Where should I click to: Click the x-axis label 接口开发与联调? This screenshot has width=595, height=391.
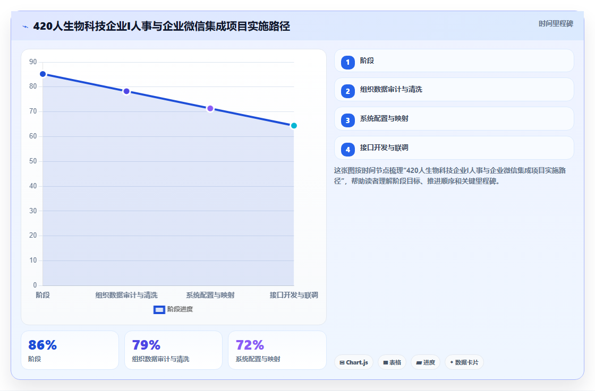[x=294, y=295]
